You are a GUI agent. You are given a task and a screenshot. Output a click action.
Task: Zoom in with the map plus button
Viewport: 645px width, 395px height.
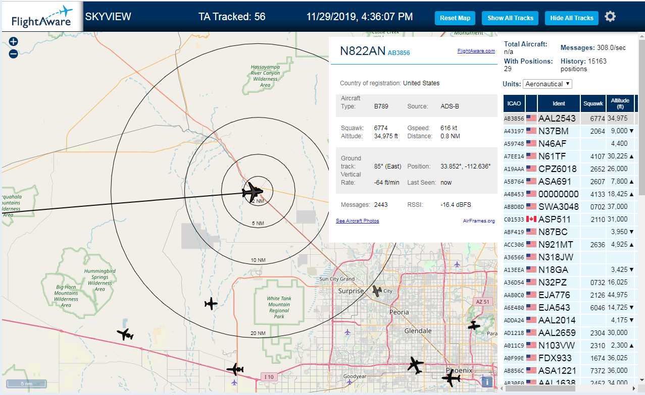(x=14, y=42)
